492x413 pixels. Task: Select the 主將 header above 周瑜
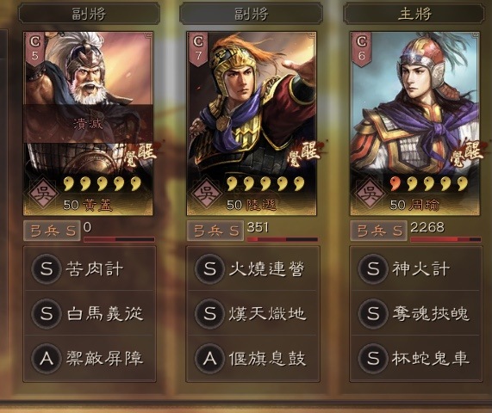(x=414, y=14)
